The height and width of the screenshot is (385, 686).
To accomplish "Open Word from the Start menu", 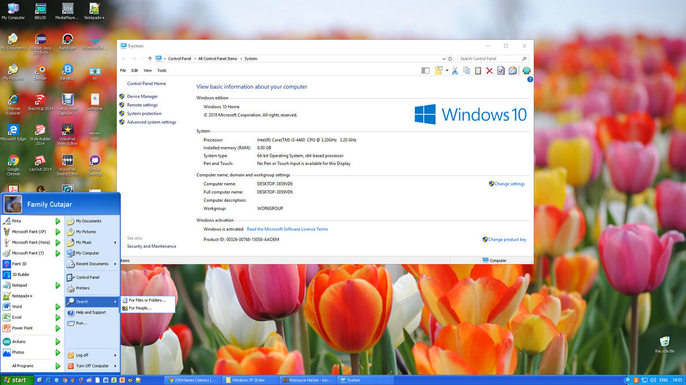I will pyautogui.click(x=18, y=306).
